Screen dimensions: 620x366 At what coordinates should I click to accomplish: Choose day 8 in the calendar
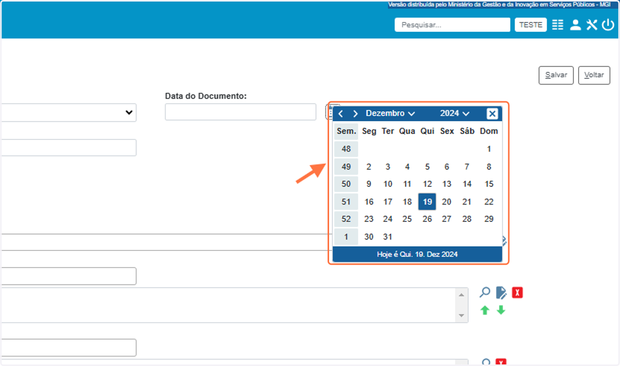(x=489, y=167)
